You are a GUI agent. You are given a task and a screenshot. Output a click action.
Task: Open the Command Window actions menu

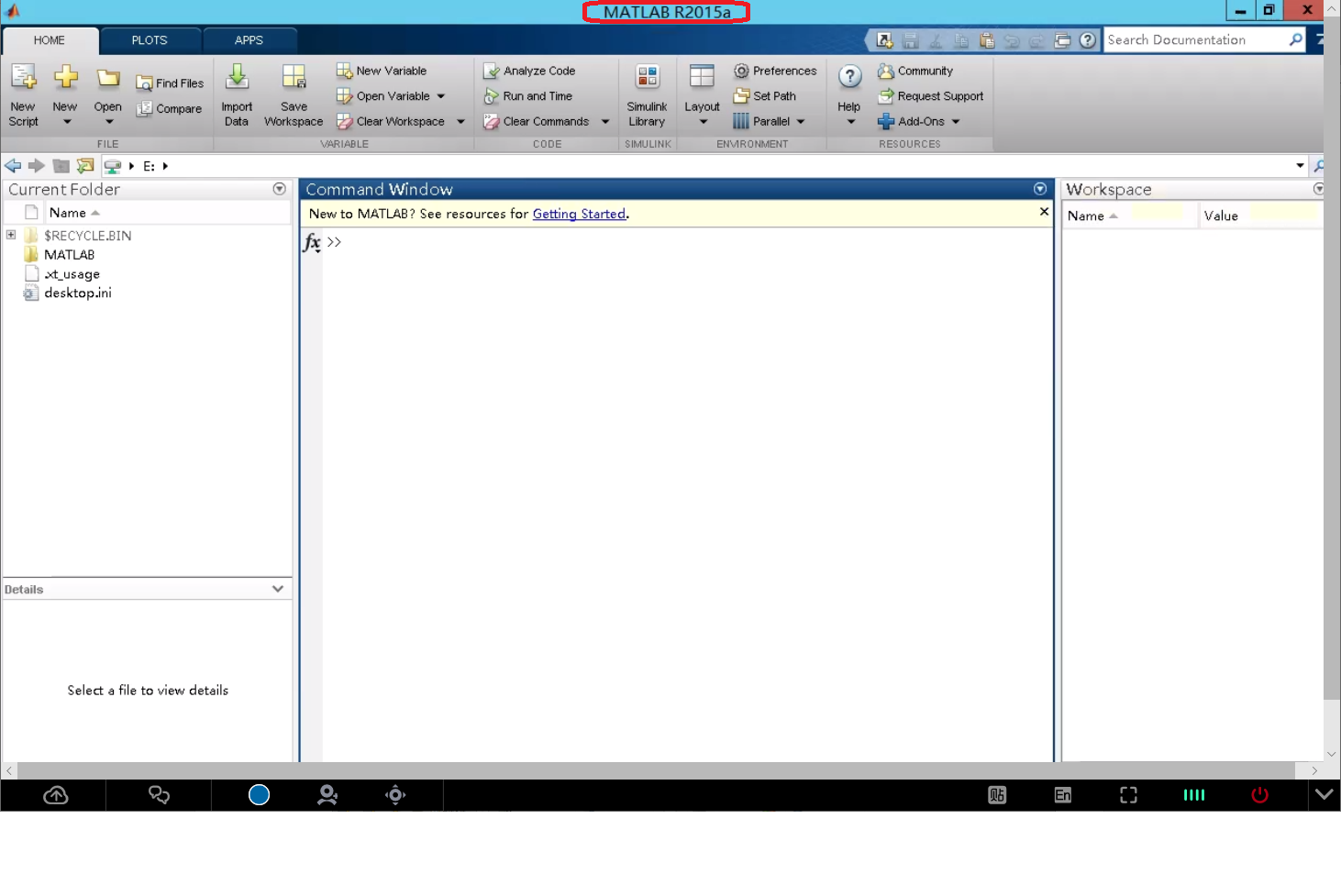[1040, 189]
